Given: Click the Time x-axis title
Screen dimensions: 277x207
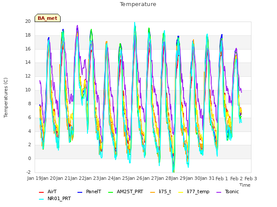Looking at the screenshot, I should click(x=245, y=185).
